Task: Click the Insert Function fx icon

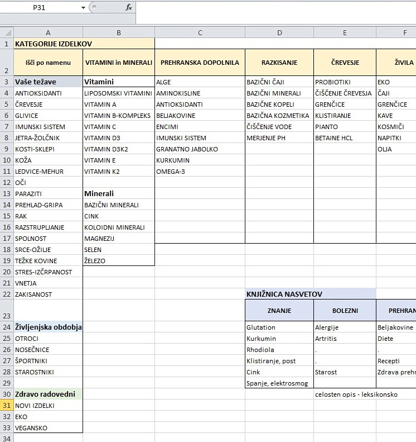Action: click(x=129, y=8)
